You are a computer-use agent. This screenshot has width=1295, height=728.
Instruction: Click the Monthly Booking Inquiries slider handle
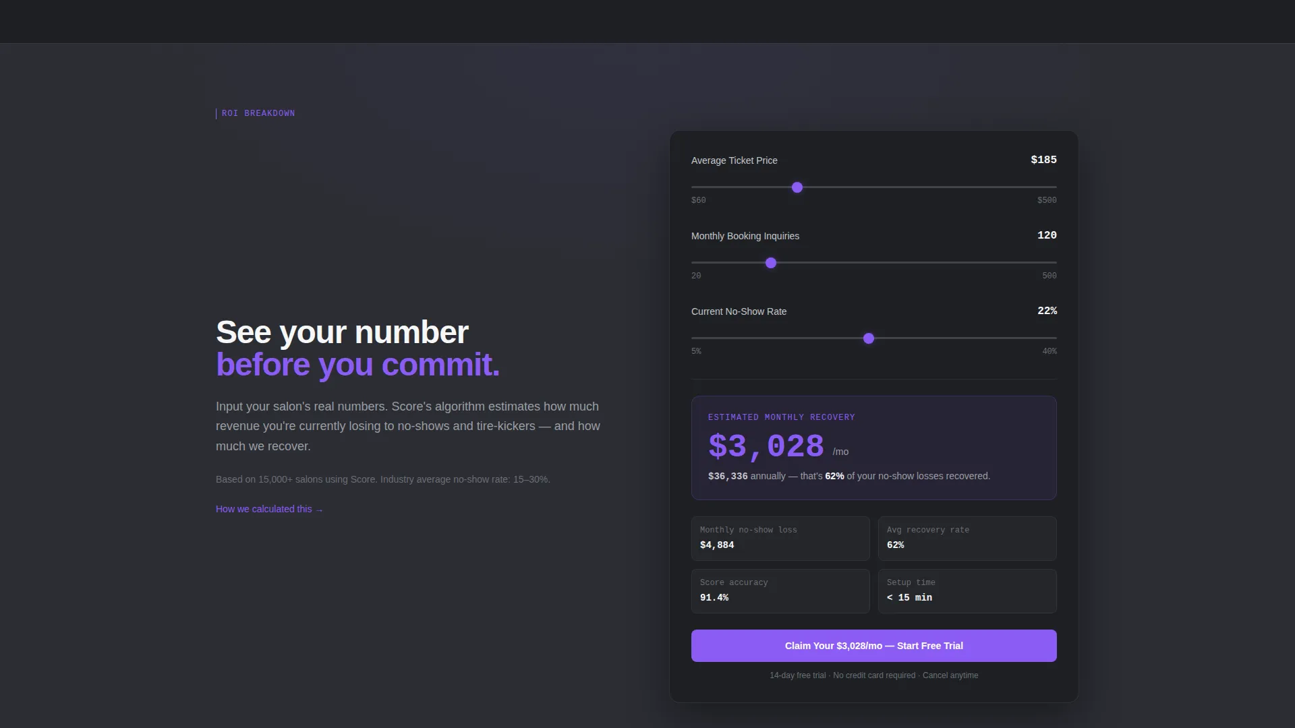tap(771, 263)
